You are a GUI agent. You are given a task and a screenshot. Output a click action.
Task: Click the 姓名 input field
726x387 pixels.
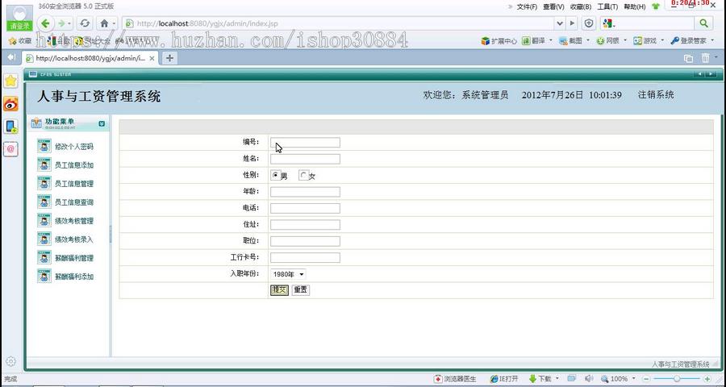[305, 159]
